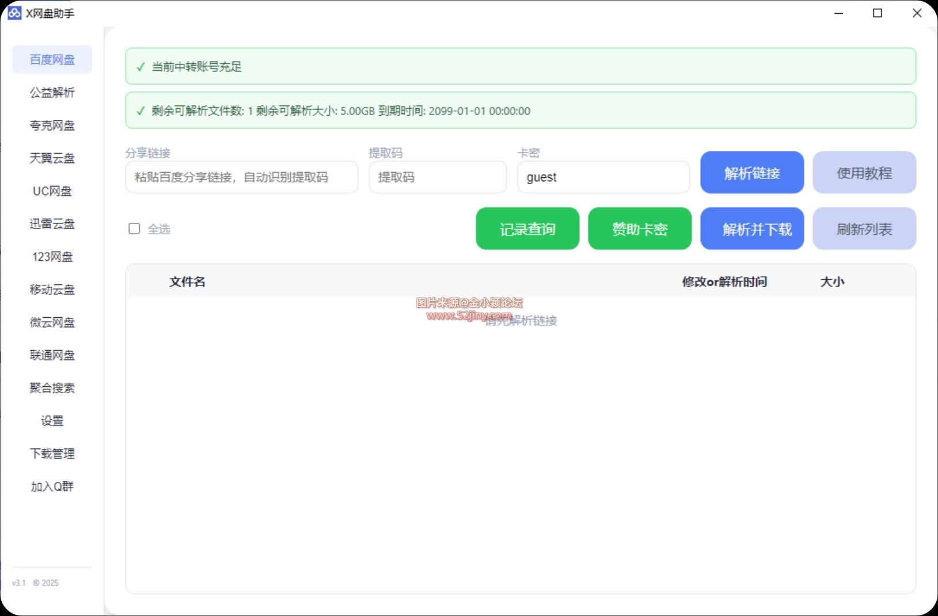
Task: Click the 赞助卡密 button
Action: 639,229
